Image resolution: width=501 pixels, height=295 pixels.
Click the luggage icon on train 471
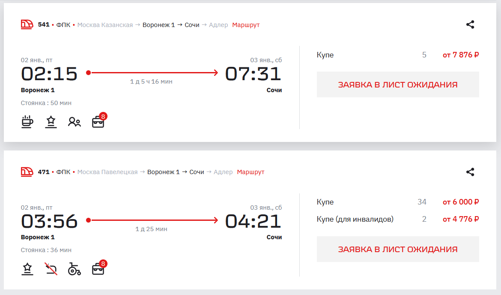click(x=98, y=269)
